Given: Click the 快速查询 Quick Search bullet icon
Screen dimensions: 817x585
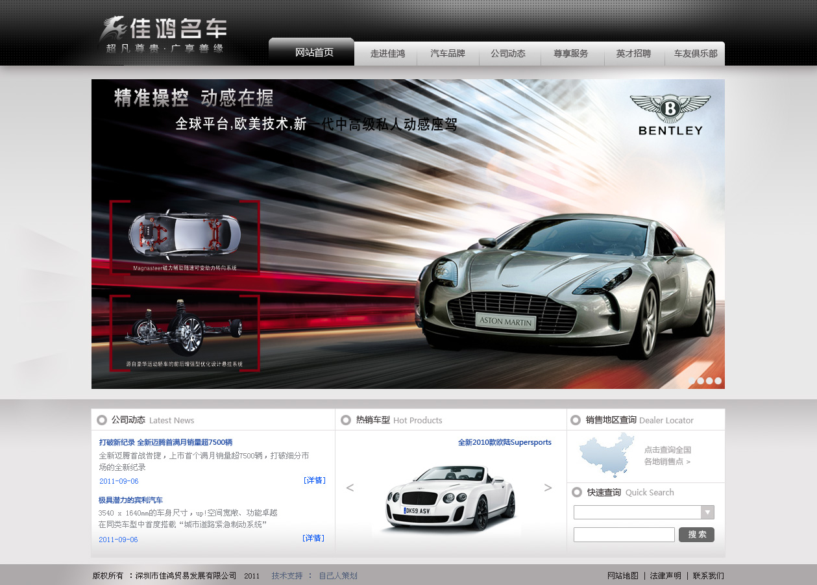Looking at the screenshot, I should [x=577, y=492].
